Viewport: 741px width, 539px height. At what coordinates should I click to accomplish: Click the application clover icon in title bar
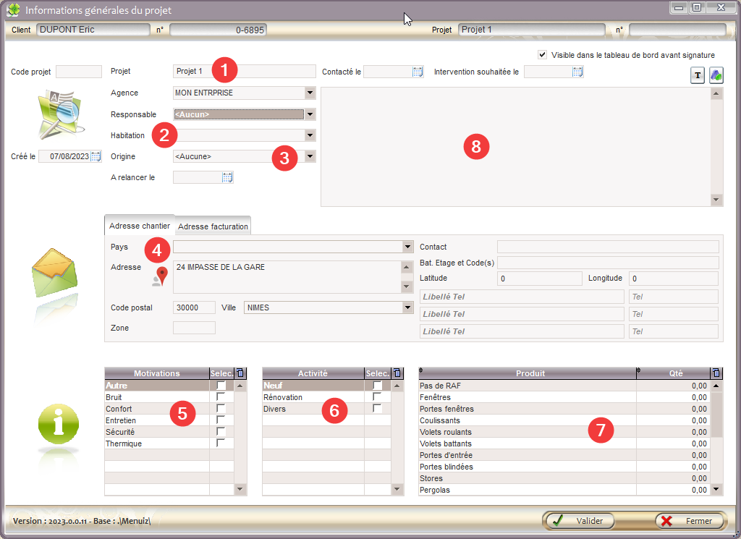pos(14,10)
